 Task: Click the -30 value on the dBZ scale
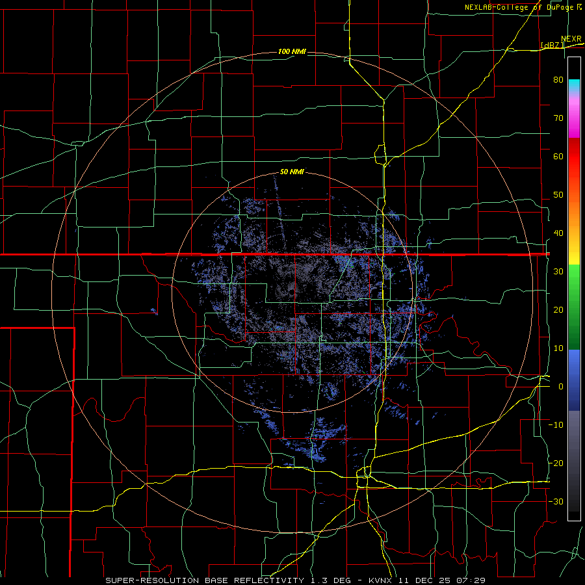[x=556, y=501]
